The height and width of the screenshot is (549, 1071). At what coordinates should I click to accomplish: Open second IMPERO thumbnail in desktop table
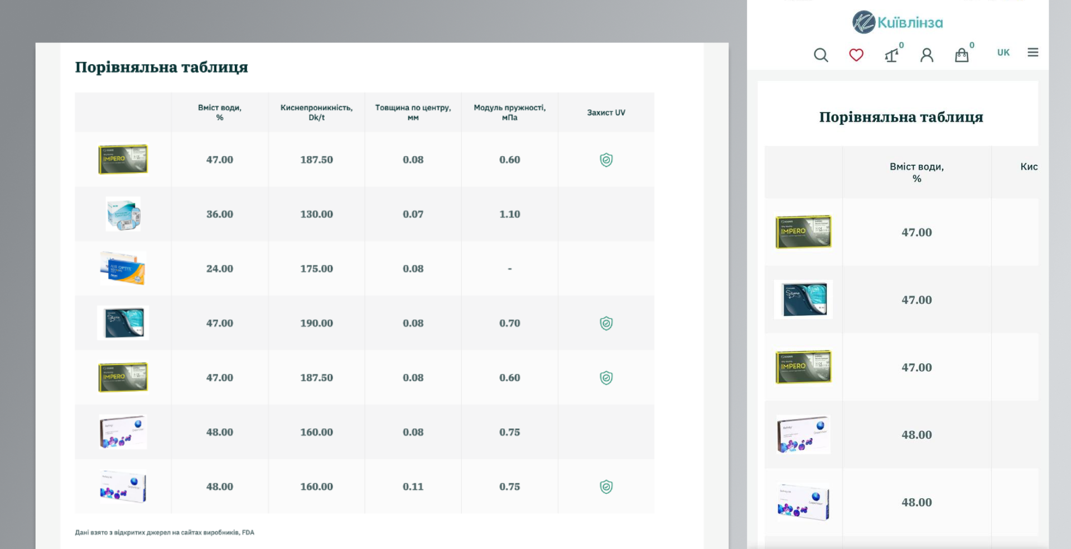(x=123, y=377)
